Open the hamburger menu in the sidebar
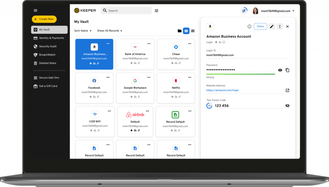This screenshot has height=187, width=329. [35, 11]
